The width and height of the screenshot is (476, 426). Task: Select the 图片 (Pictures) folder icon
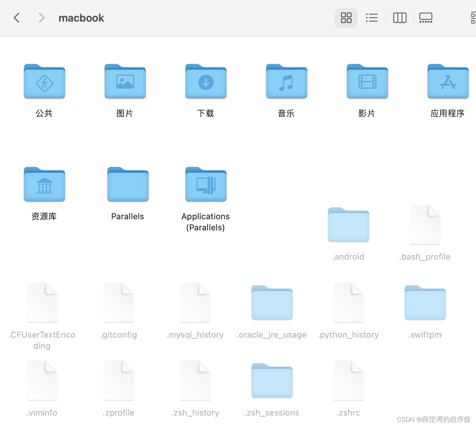pos(125,81)
